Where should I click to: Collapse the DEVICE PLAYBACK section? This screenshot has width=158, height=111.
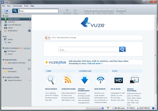3,48
